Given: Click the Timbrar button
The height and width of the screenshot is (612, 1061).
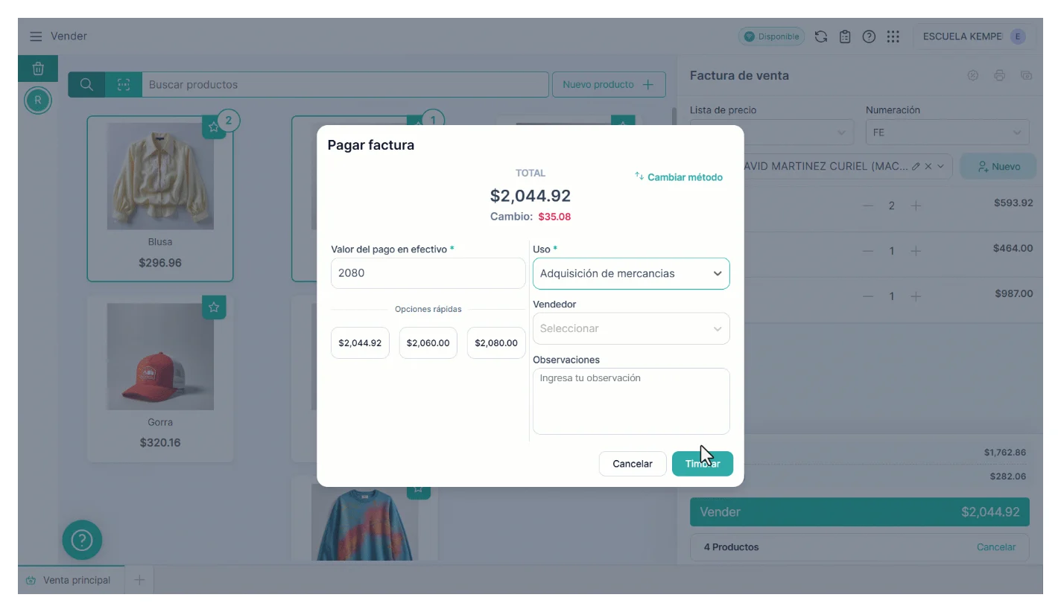Looking at the screenshot, I should (703, 464).
